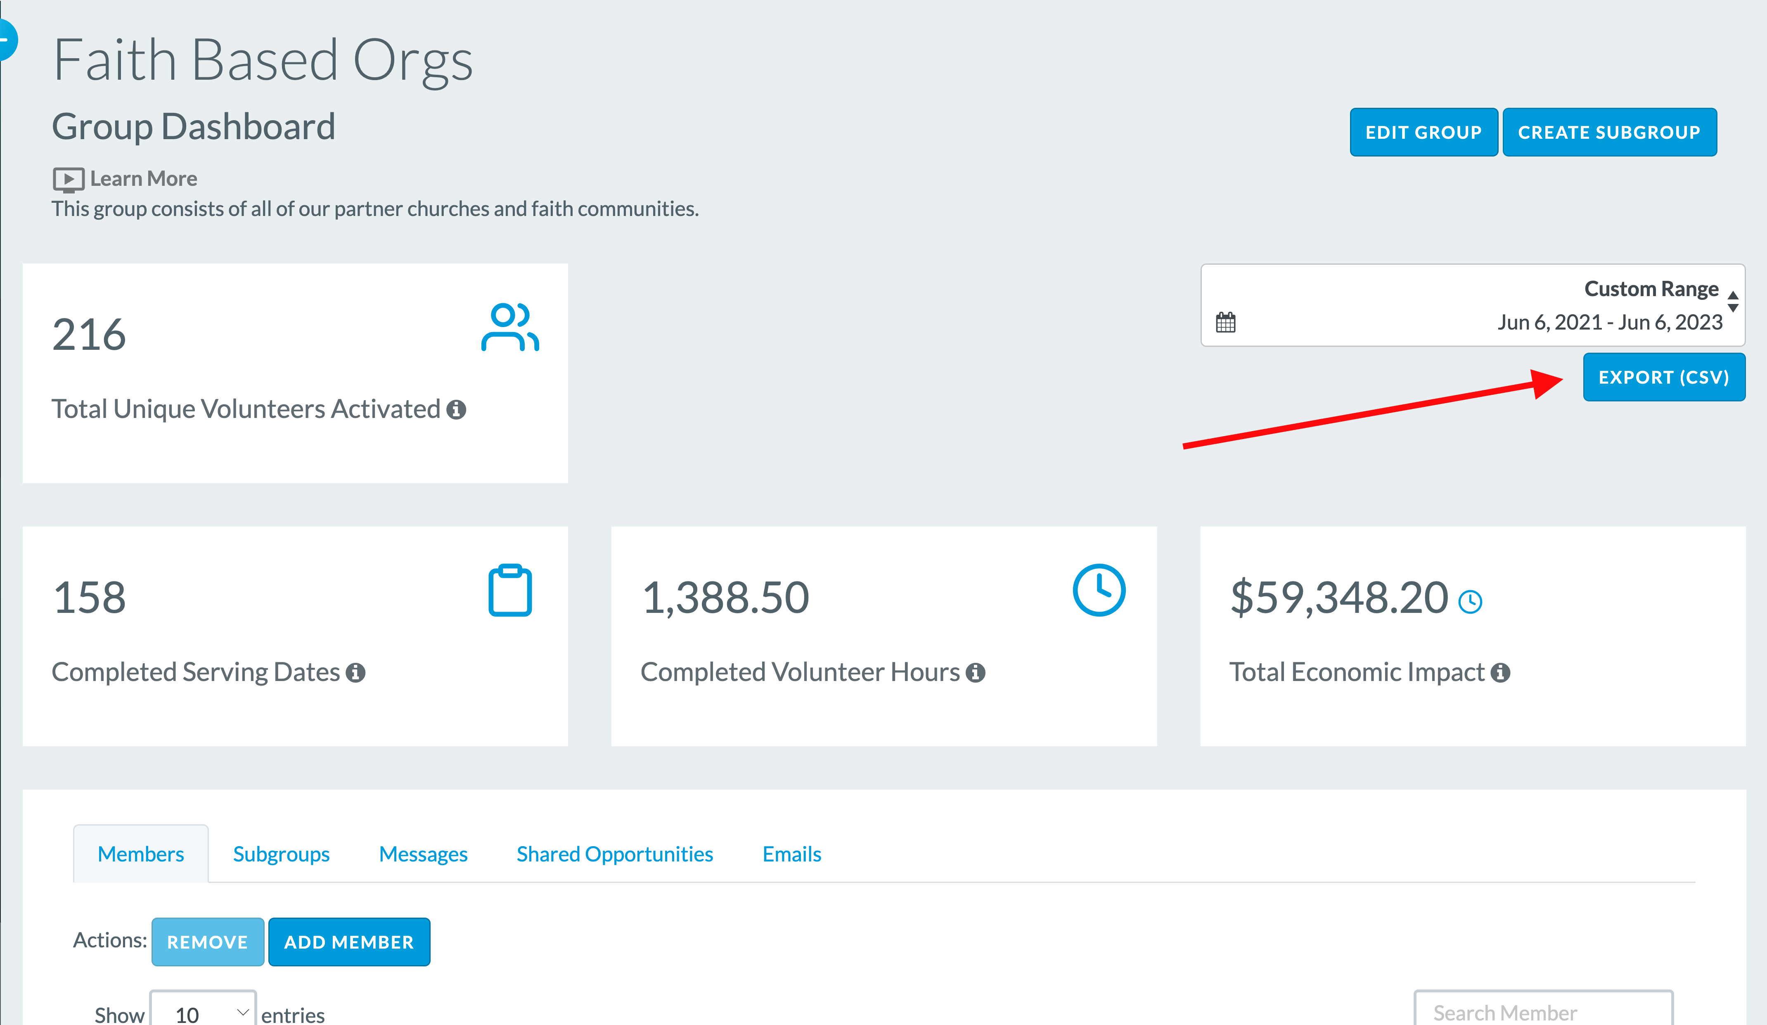Switch to the Subgroups tab
This screenshot has height=1025, width=1767.
pyautogui.click(x=281, y=854)
